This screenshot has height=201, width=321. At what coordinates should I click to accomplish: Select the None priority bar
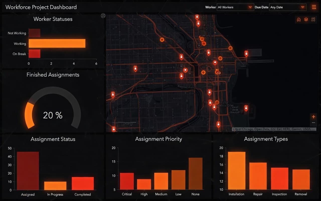(195, 174)
